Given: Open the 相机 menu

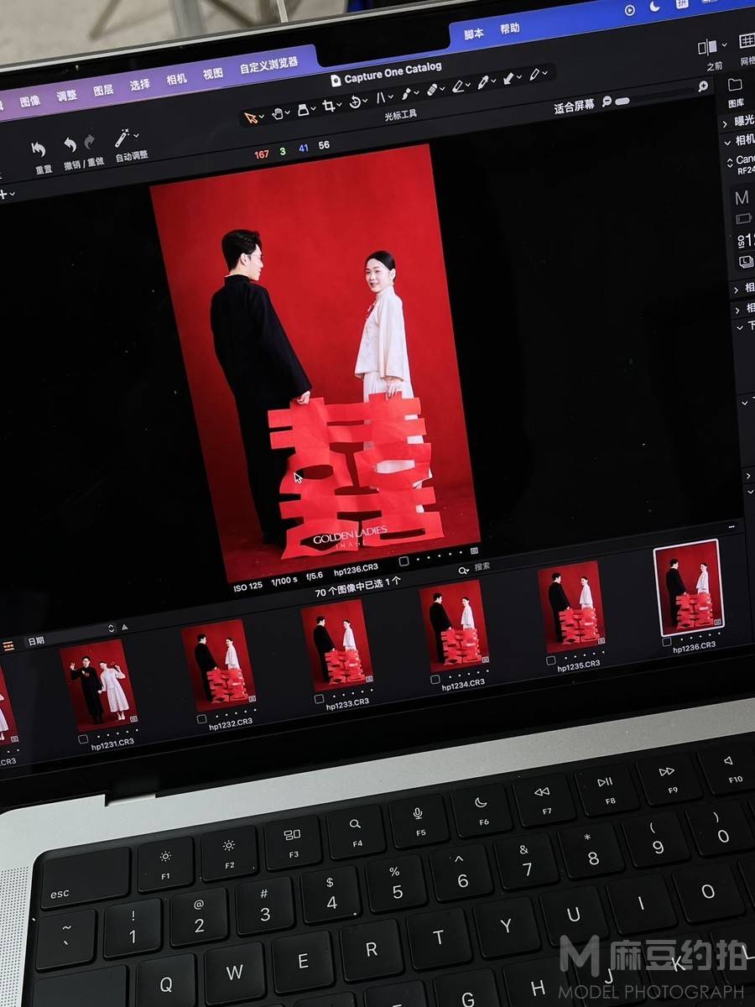Looking at the screenshot, I should (x=176, y=78).
